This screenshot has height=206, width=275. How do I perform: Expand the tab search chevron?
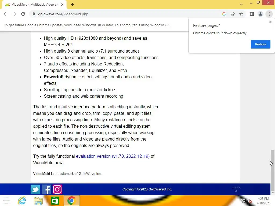coord(241,5)
